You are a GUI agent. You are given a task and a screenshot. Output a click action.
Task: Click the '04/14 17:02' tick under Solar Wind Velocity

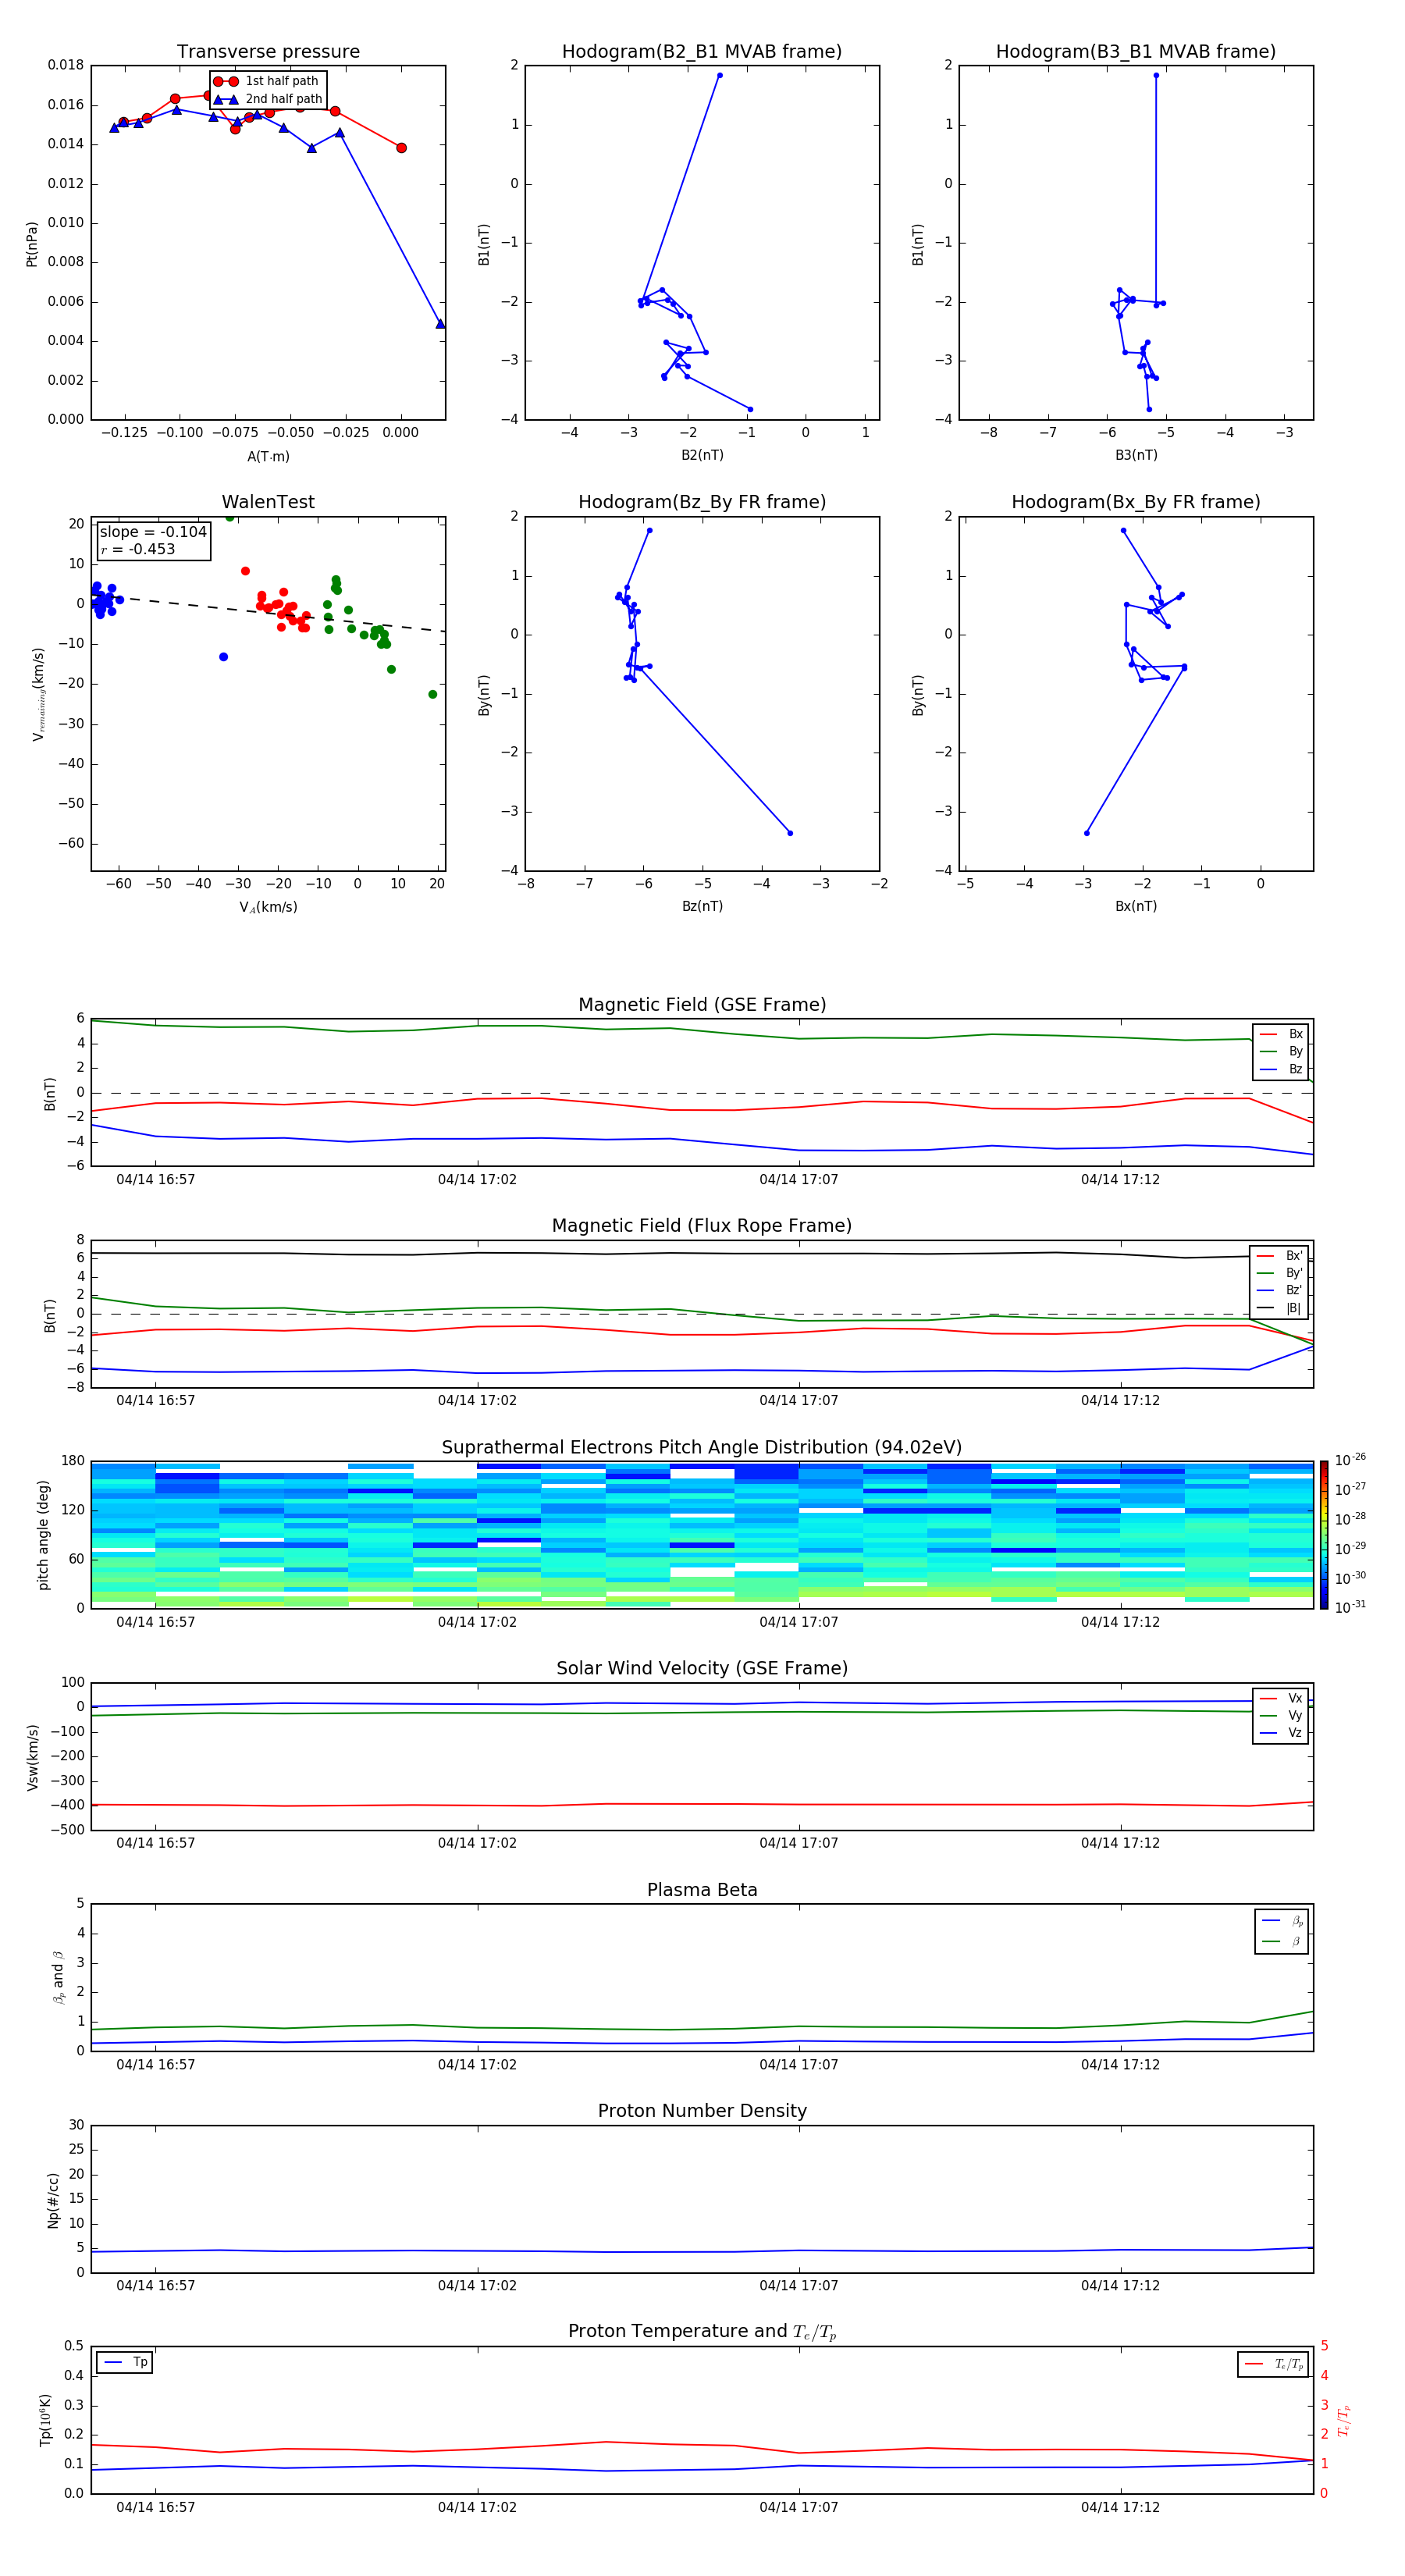477,1843
